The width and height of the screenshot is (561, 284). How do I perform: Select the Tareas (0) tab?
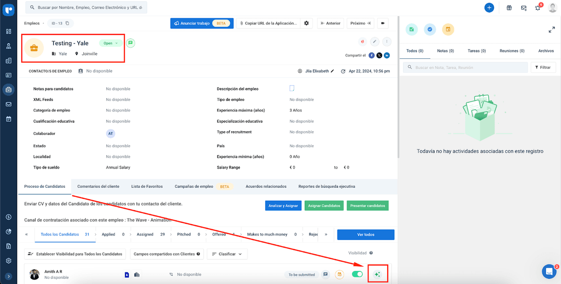[x=476, y=51]
